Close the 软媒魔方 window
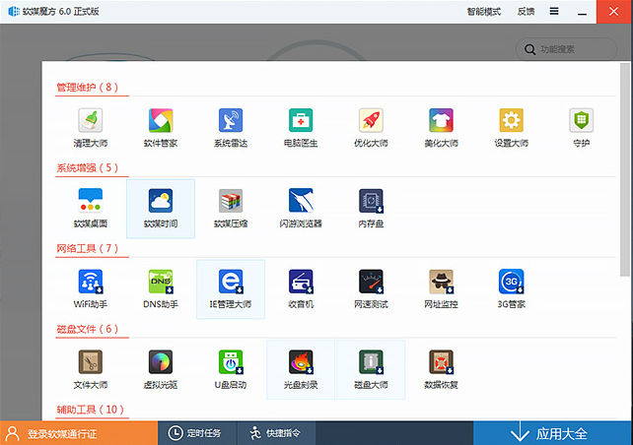The width and height of the screenshot is (633, 445). pos(613,12)
